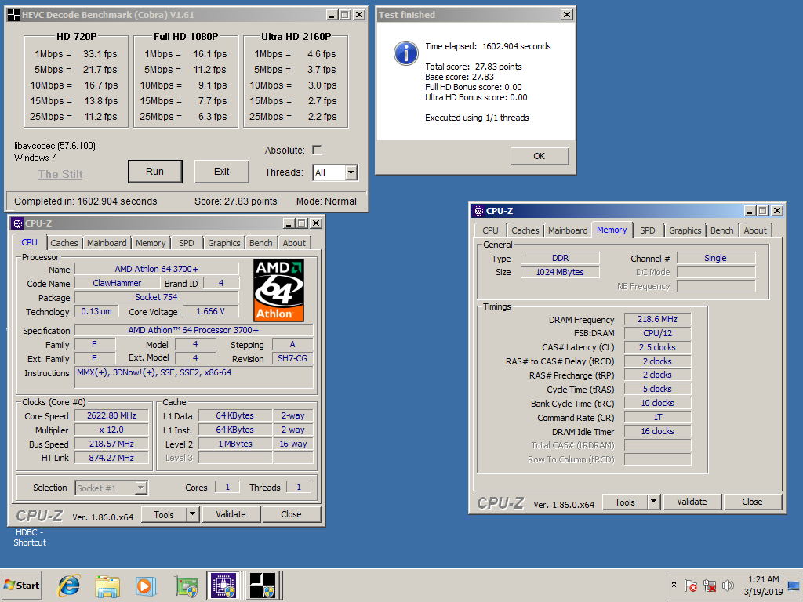Click the left CPU-Z window title icon
Viewport: 803px width, 602px height.
coord(17,223)
